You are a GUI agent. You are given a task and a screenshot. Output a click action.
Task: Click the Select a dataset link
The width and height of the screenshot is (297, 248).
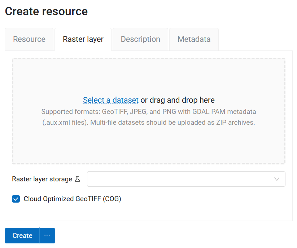tap(110, 100)
